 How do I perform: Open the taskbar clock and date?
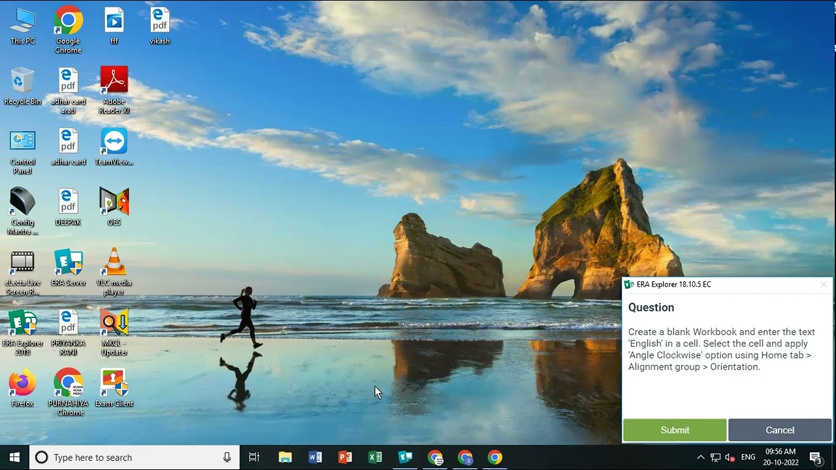pos(780,457)
